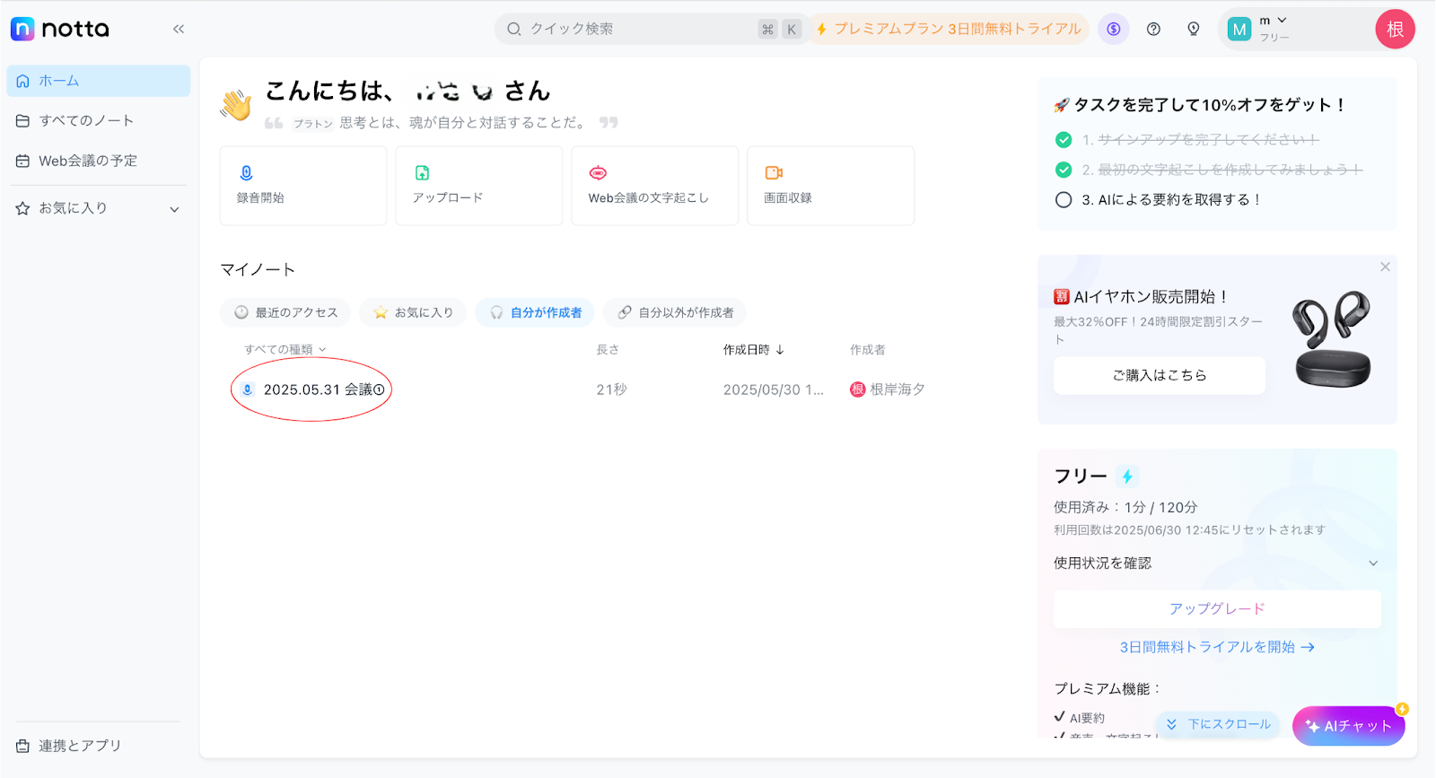Click the アップグレード button
Image resolution: width=1436 pixels, height=778 pixels.
pyautogui.click(x=1216, y=608)
